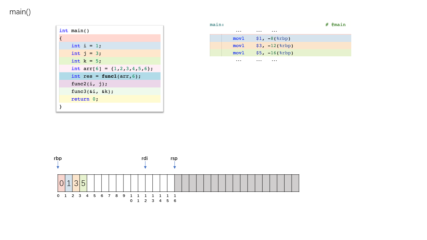Click the "int k = 5;" code line
Image resolution: width=427 pixels, height=240 pixels.
(110, 61)
